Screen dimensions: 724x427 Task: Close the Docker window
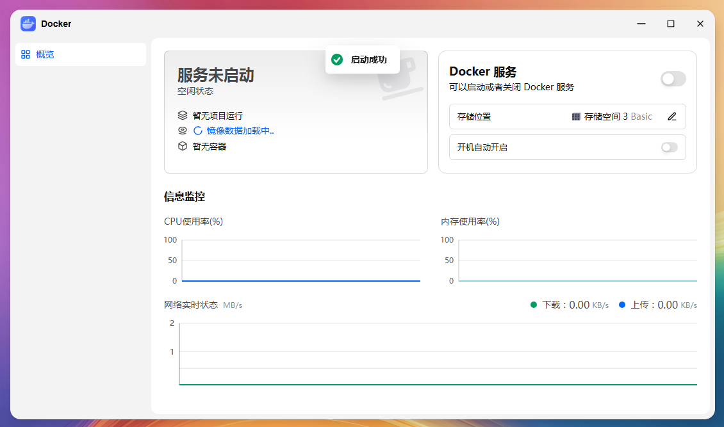click(x=700, y=24)
